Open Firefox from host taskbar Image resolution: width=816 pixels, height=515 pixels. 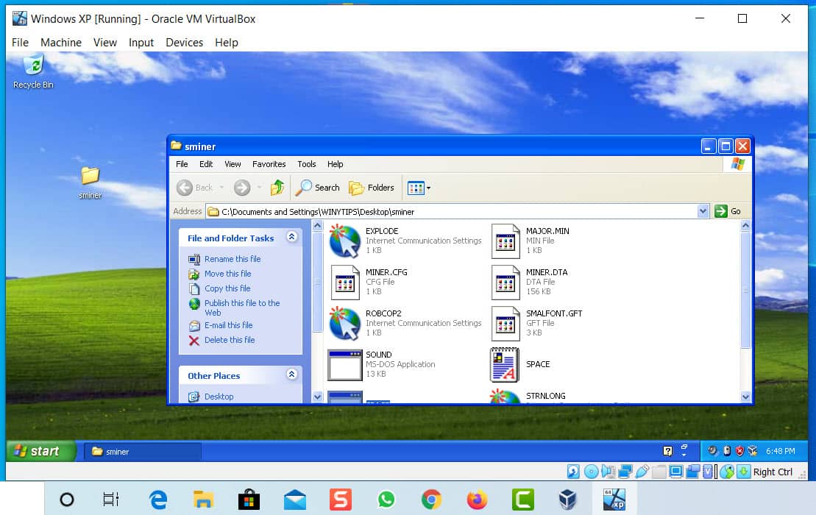pos(477,500)
